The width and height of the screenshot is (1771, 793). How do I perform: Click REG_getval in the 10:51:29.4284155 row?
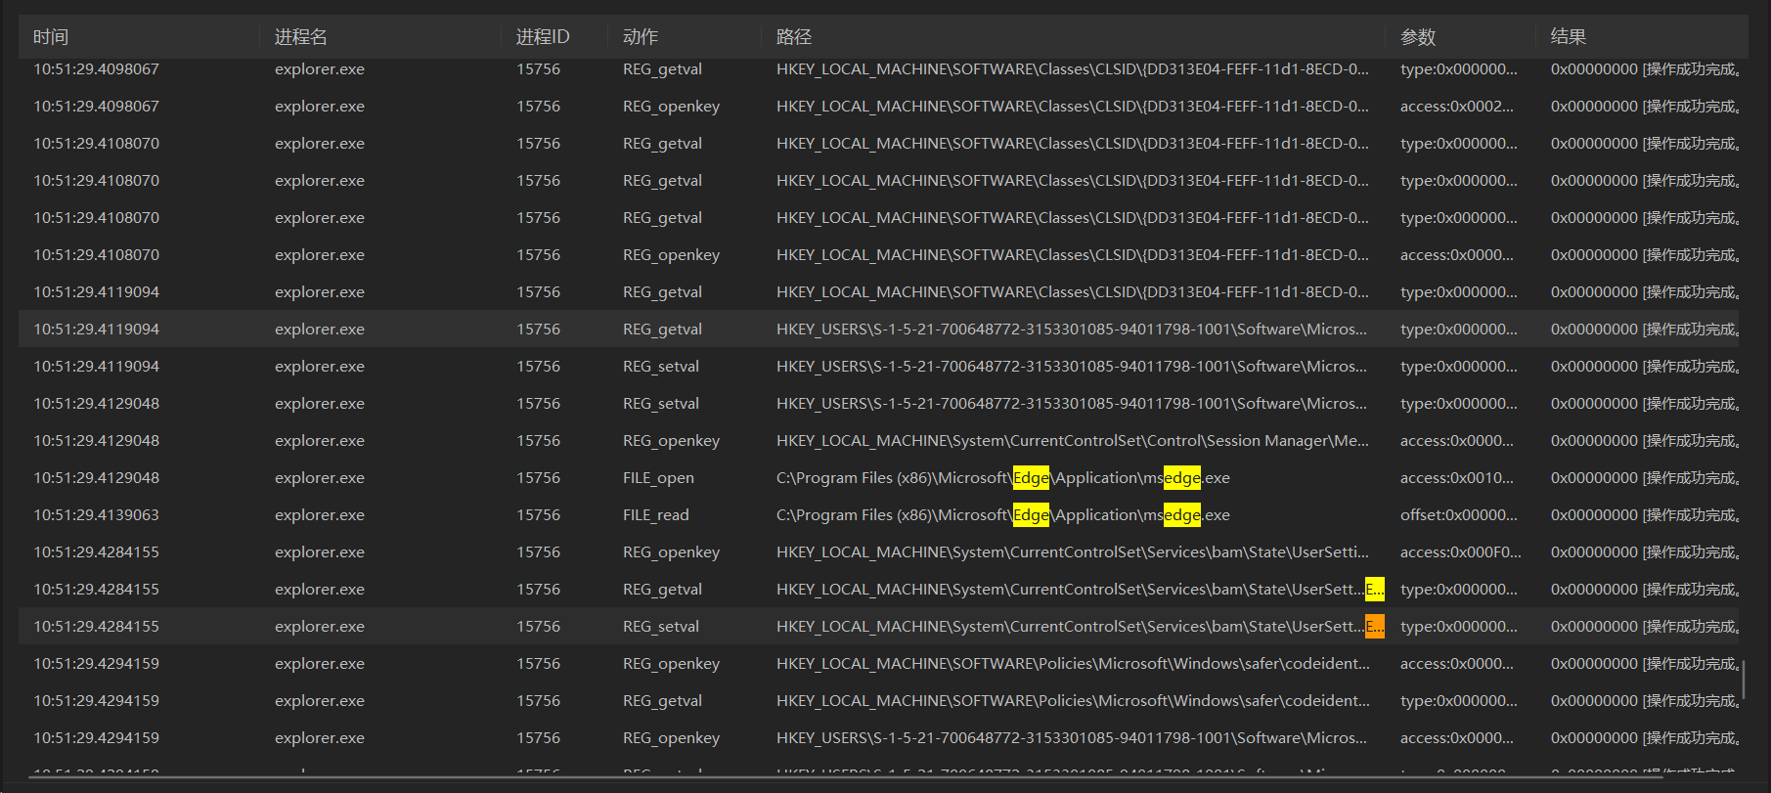662,590
